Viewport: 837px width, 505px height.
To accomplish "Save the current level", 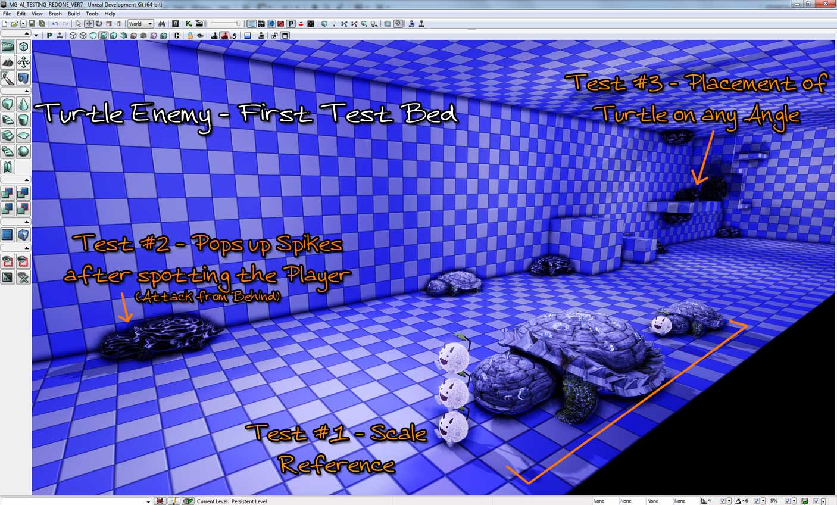I will click(32, 24).
